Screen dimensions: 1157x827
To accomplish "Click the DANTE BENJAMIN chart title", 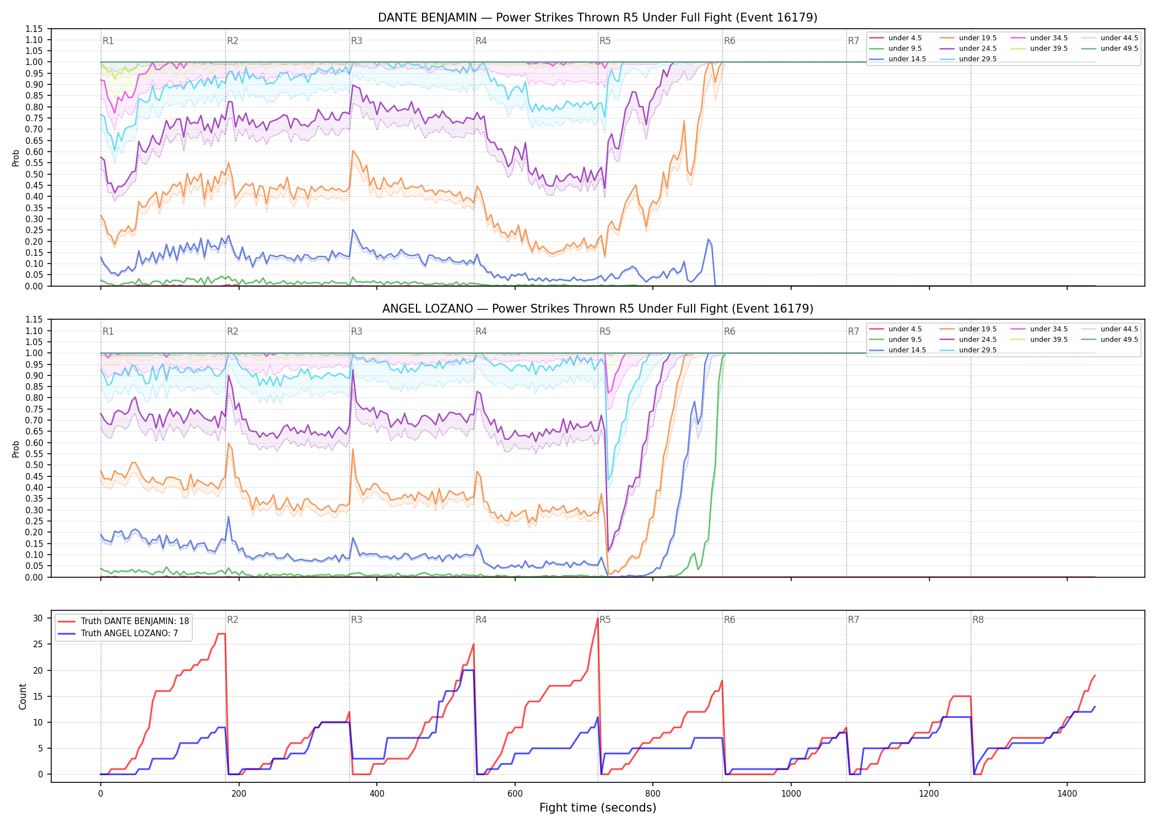I will pyautogui.click(x=597, y=18).
